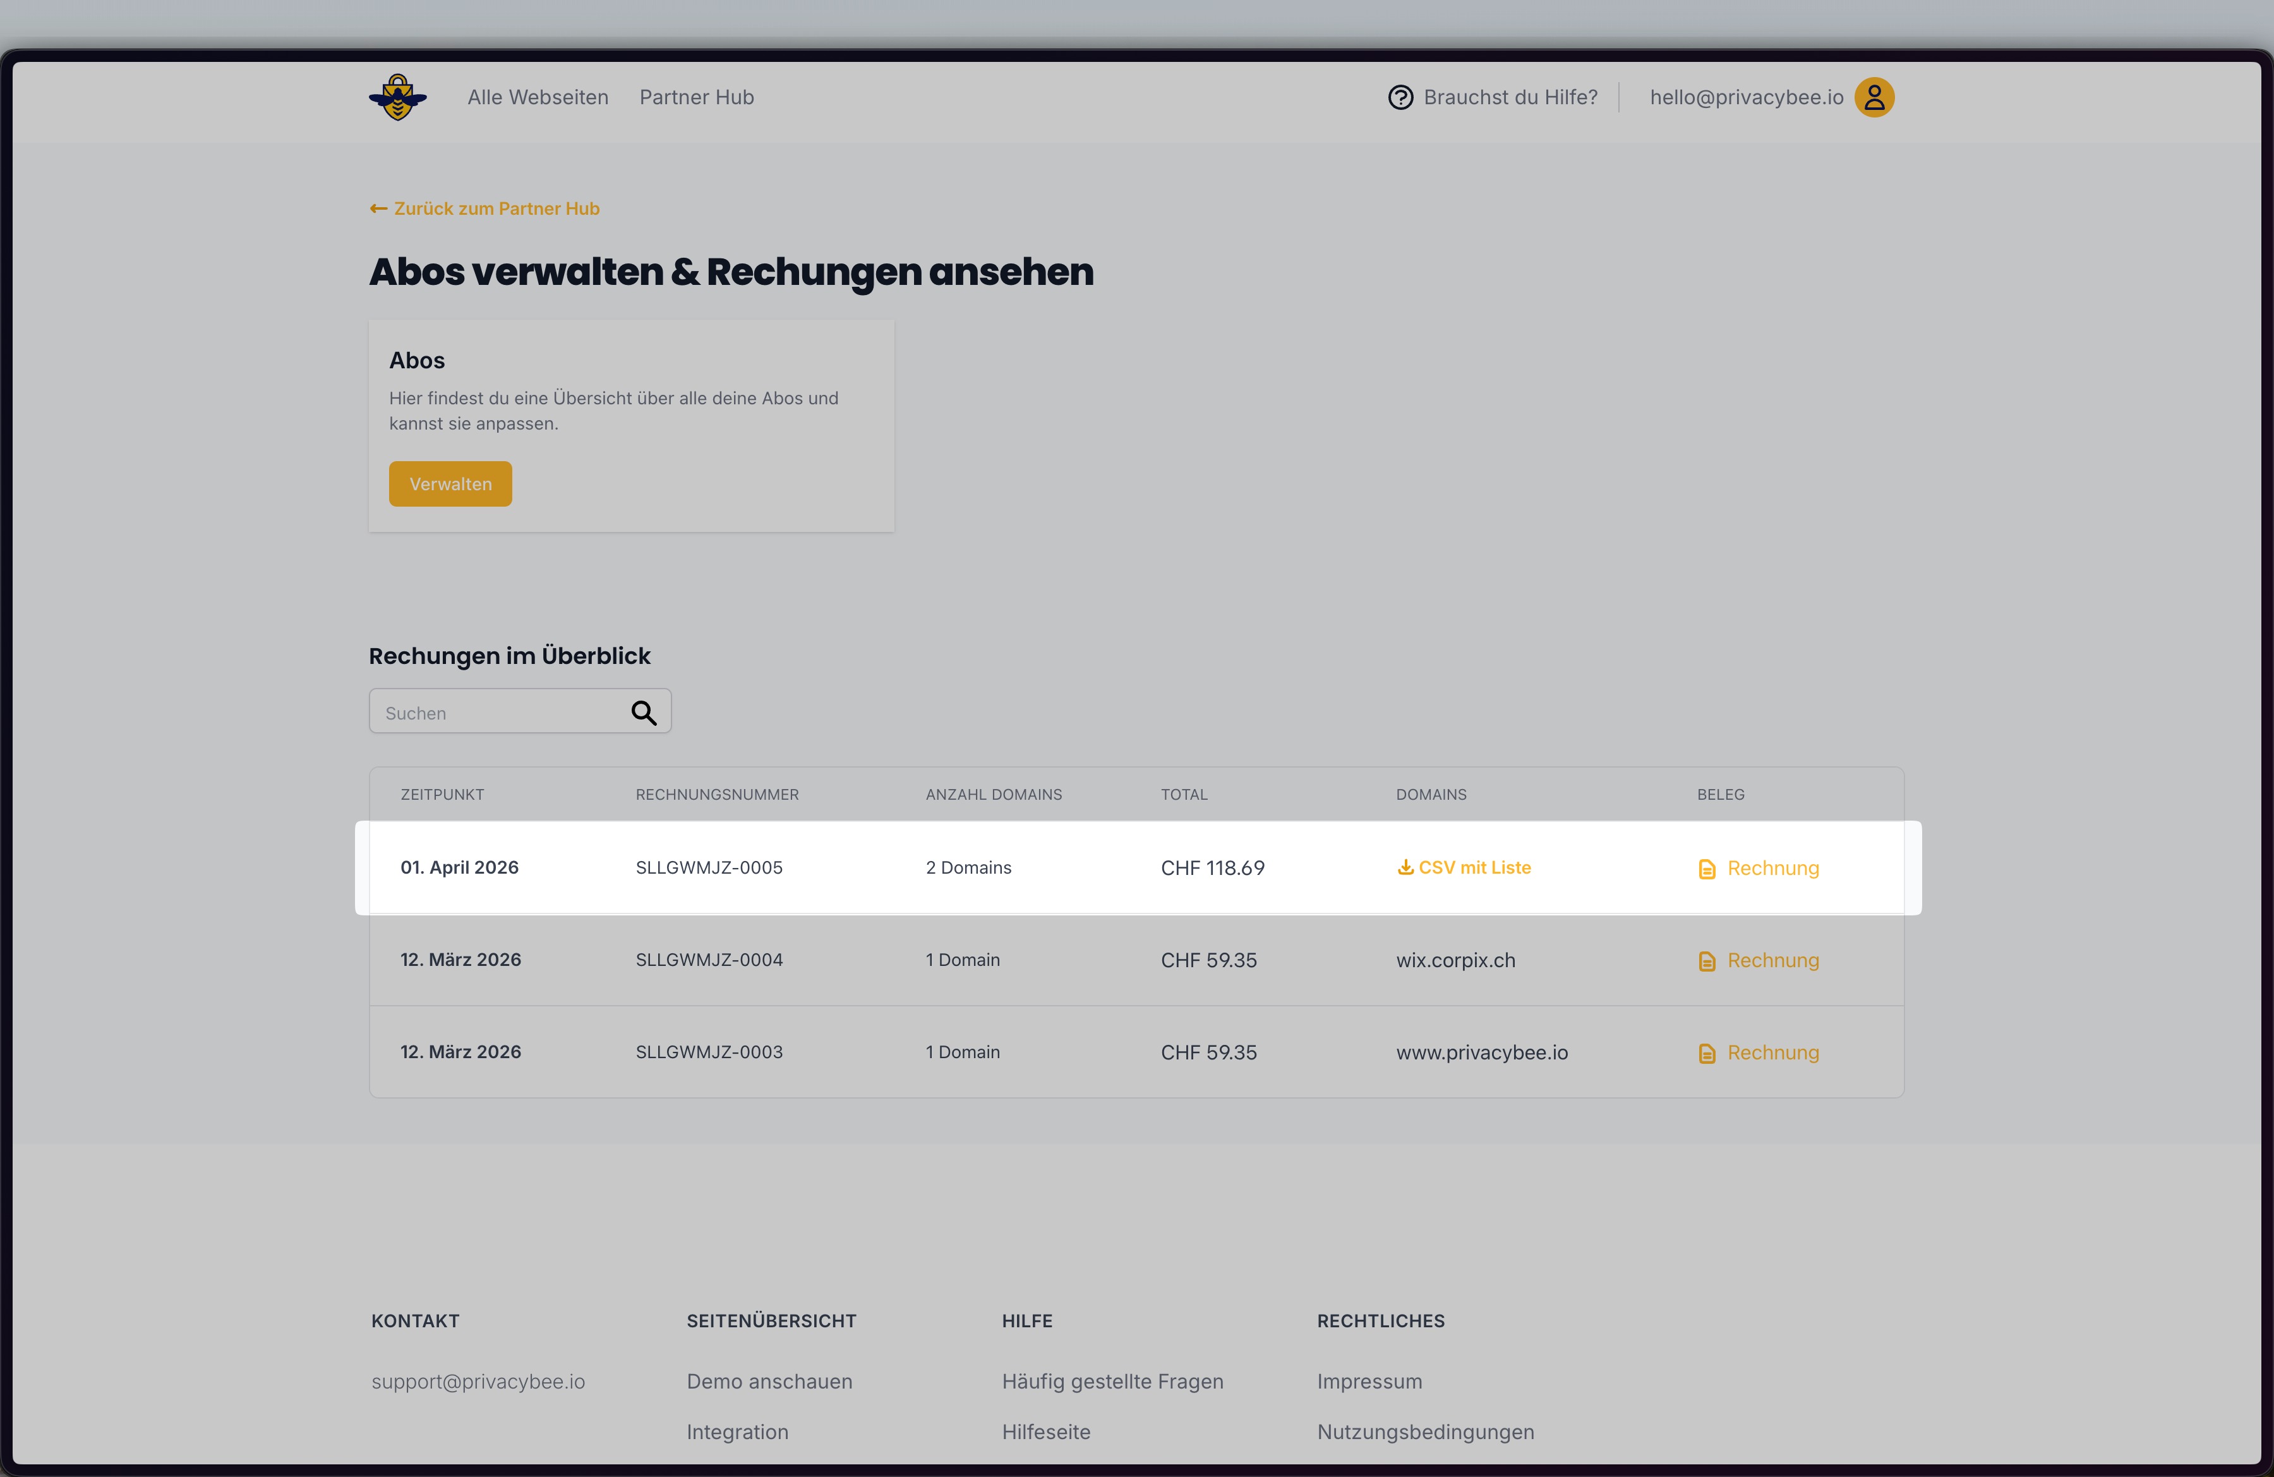Open Häufig gestellte Fragen footer link
2274x1477 pixels.
pos(1112,1382)
